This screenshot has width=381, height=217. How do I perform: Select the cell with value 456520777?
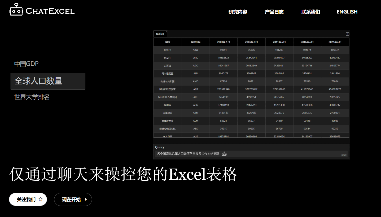pos(335,89)
